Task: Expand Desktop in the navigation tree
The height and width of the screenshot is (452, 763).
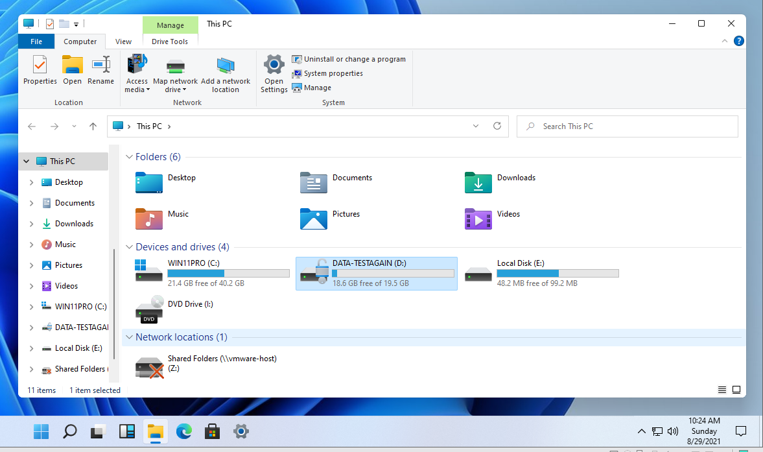Action: coord(31,182)
